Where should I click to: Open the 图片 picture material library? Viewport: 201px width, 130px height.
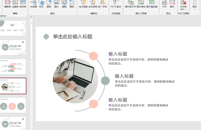56,4
